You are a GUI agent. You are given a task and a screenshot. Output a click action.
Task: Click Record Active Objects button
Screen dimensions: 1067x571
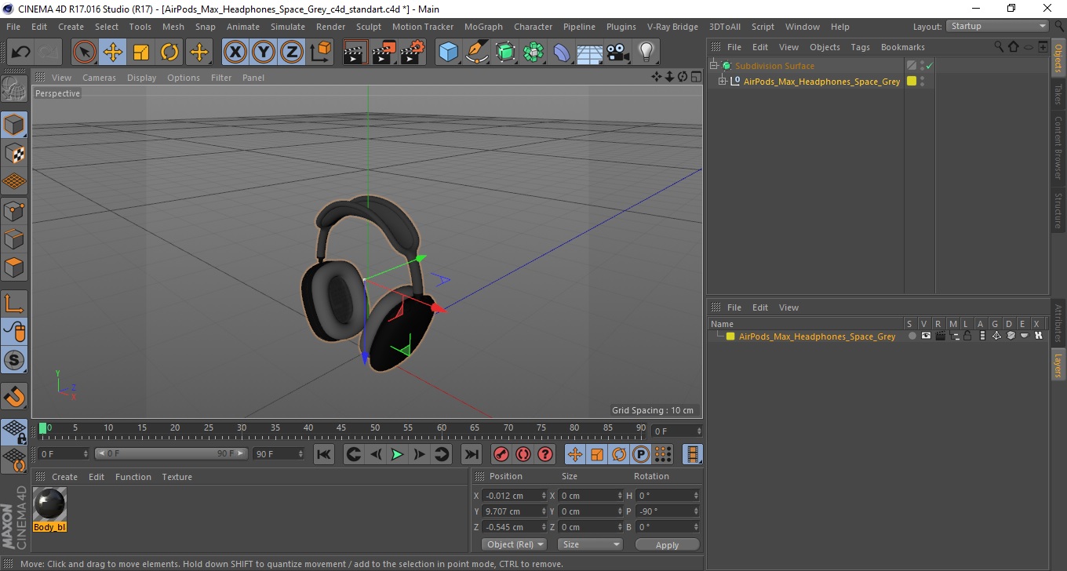click(x=501, y=454)
